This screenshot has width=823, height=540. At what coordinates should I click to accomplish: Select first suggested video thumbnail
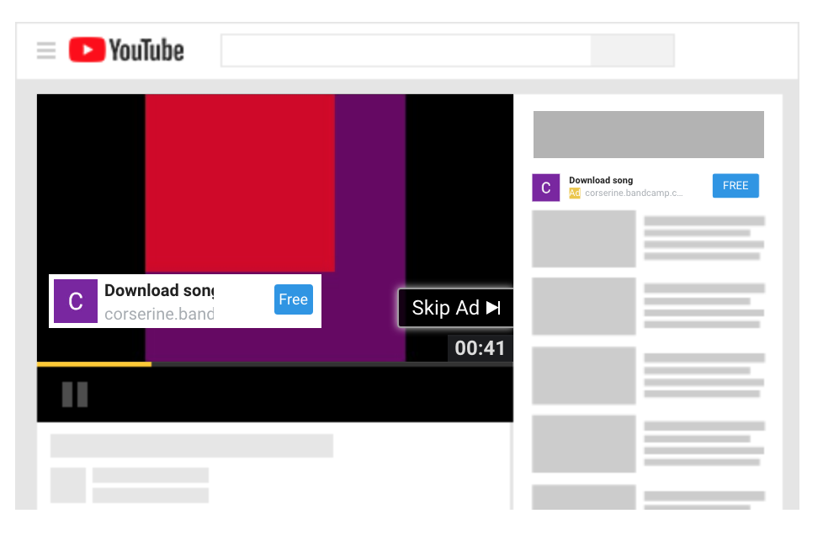point(583,239)
